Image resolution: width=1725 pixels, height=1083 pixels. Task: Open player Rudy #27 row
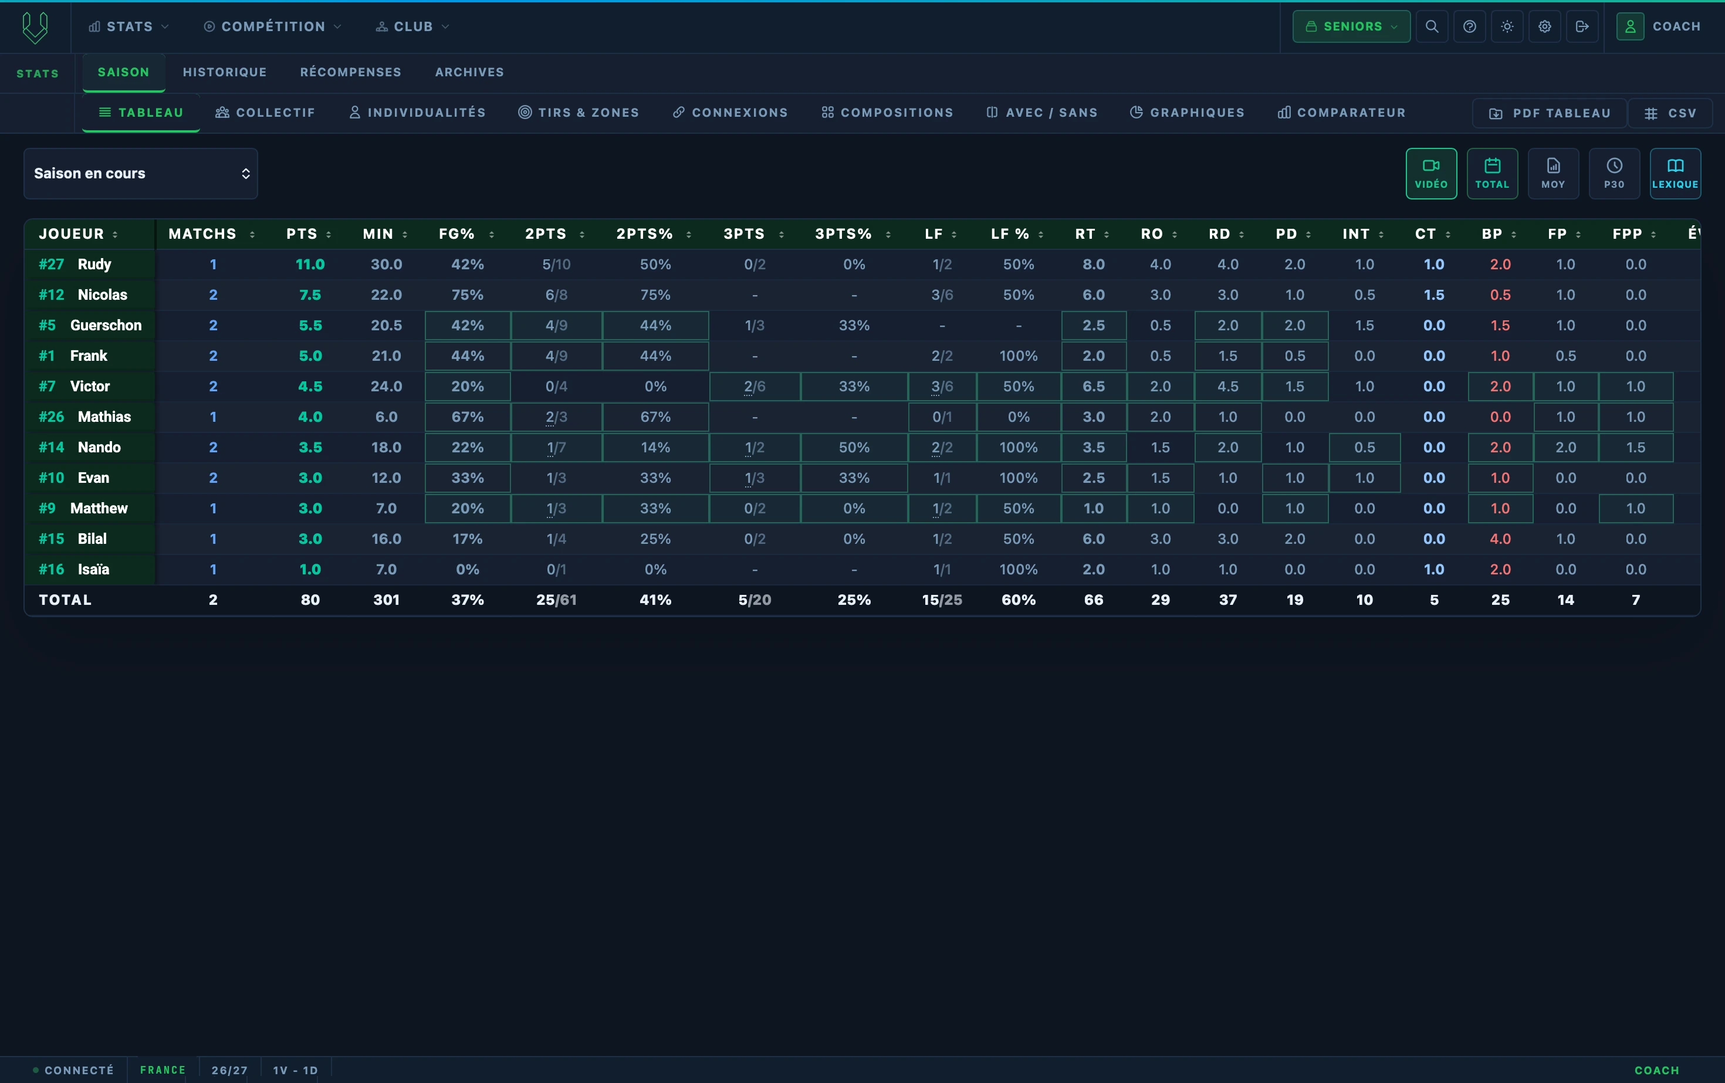(862, 265)
